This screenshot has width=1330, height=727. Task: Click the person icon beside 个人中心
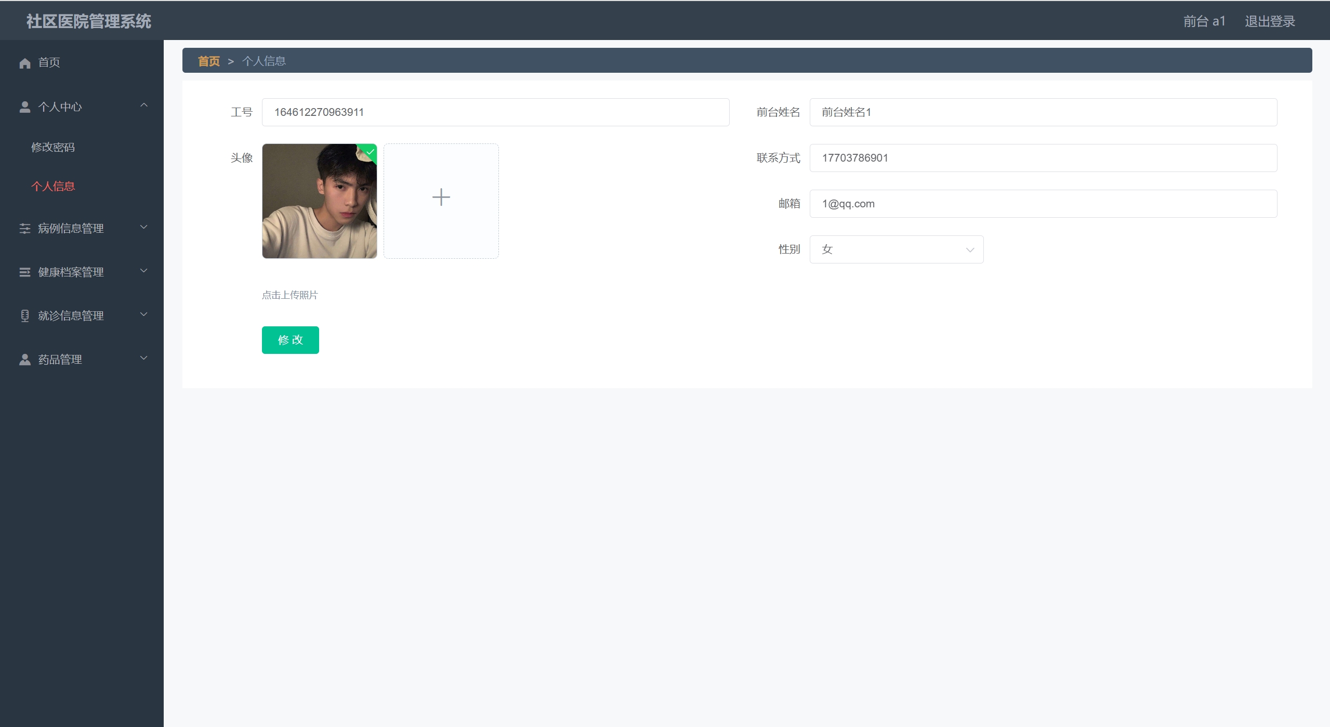pyautogui.click(x=25, y=107)
